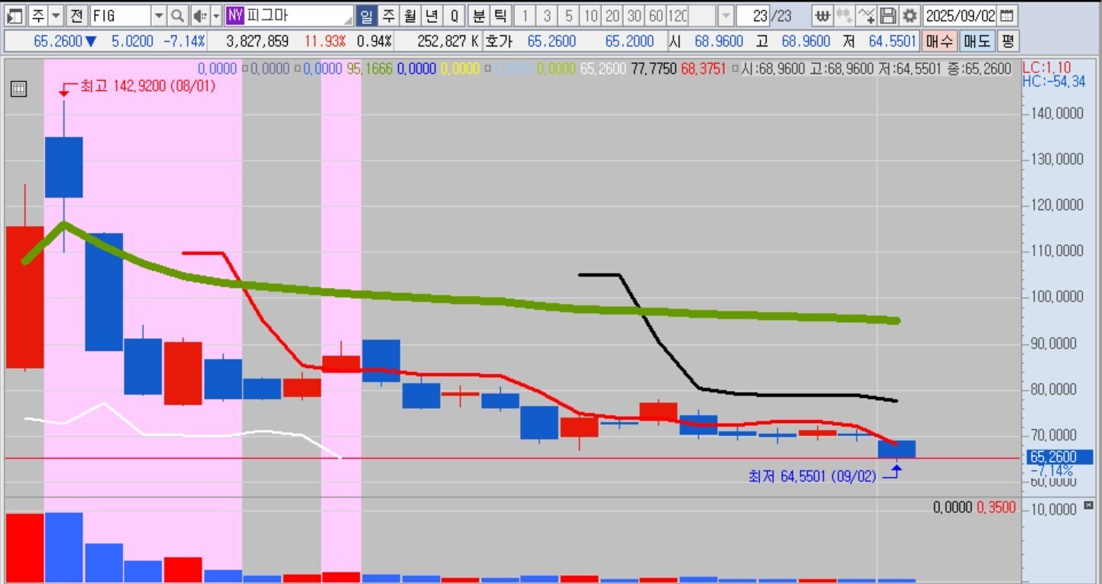This screenshot has height=584, width=1102.
Task: Switch to the monthly (월) chart period
Action: click(x=411, y=15)
